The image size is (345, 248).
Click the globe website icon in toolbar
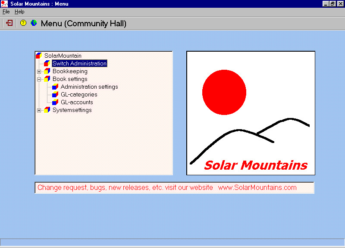[x=34, y=23]
